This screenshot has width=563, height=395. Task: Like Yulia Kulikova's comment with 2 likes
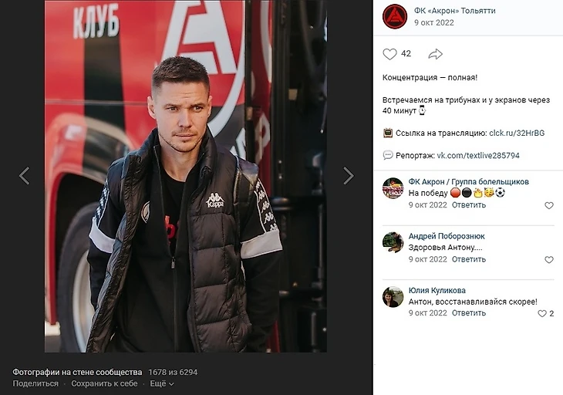pyautogui.click(x=546, y=313)
